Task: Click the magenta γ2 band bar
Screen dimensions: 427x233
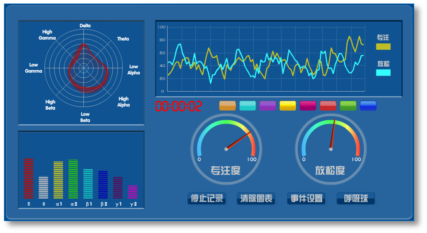Action: pos(133,192)
